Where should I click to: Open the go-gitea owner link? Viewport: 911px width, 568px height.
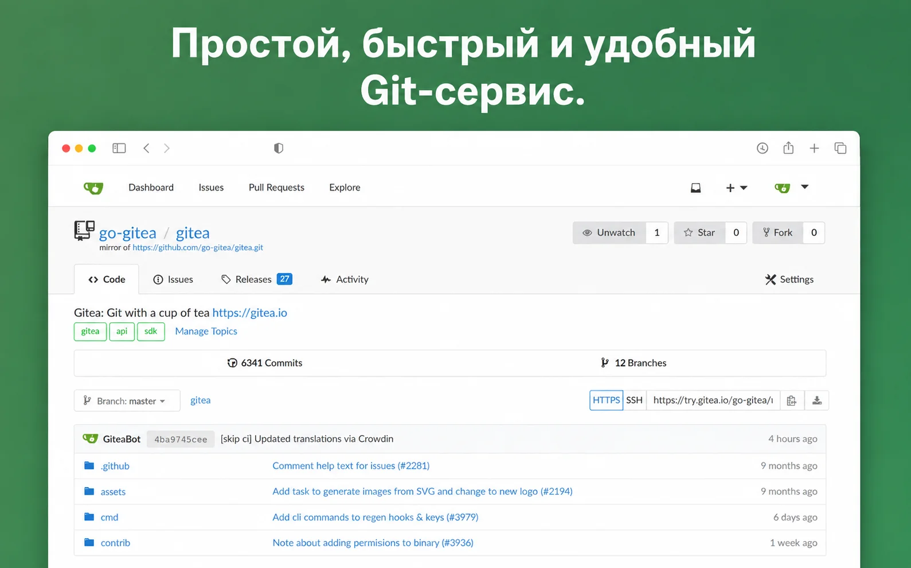tap(128, 233)
